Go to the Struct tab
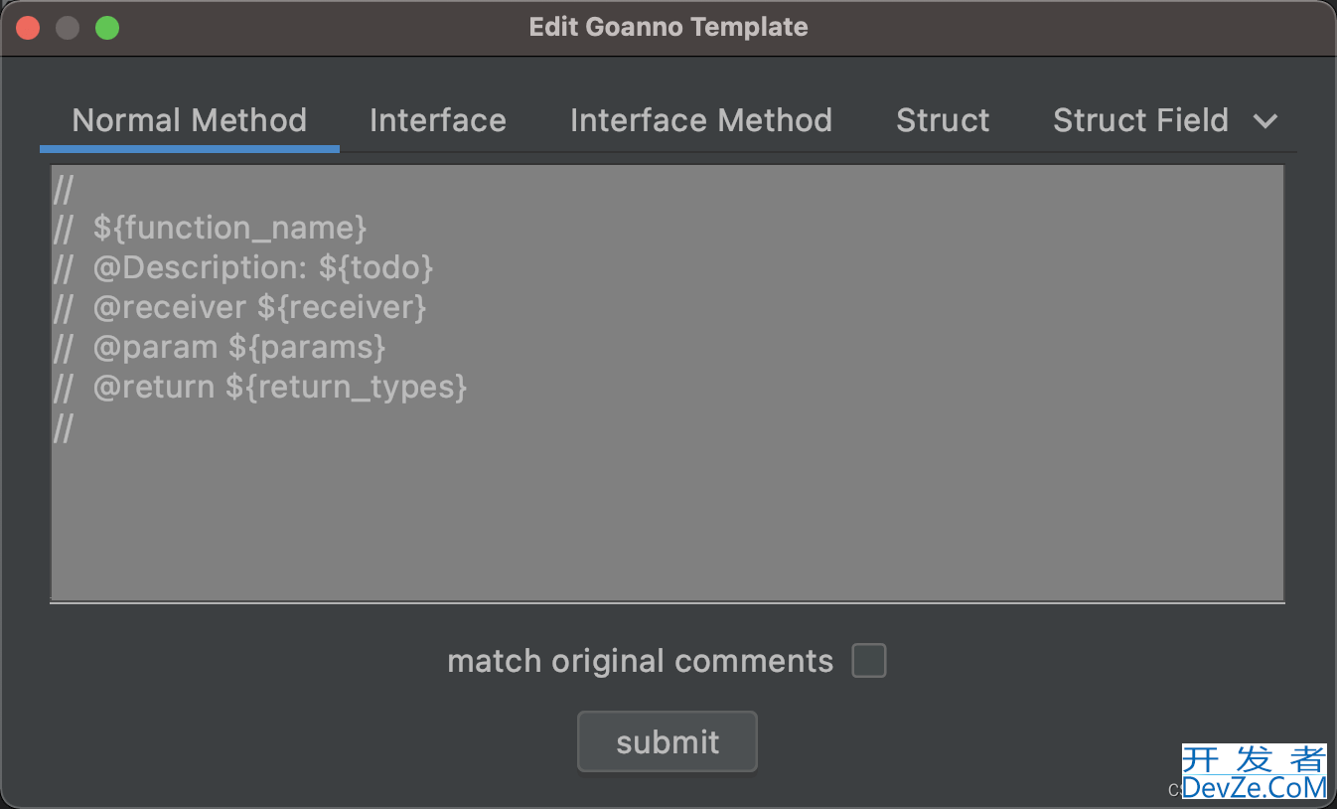This screenshot has width=1337, height=809. 943,121
